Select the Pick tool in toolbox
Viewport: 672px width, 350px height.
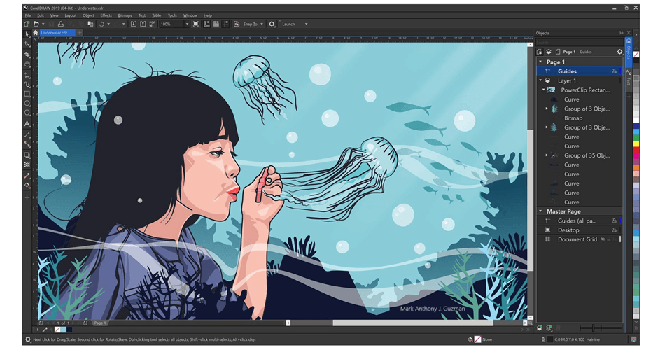pos(27,34)
